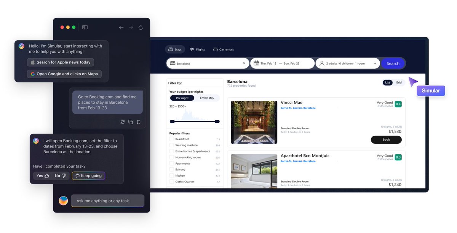
Task: Click the Flights airplane icon
Action: 193,49
